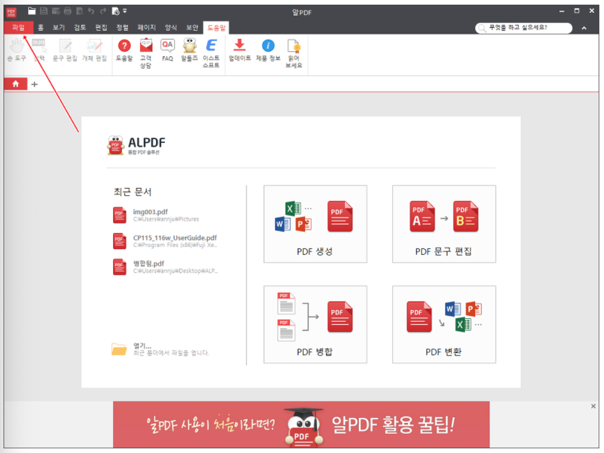Click the print quick-access icon

67,11
